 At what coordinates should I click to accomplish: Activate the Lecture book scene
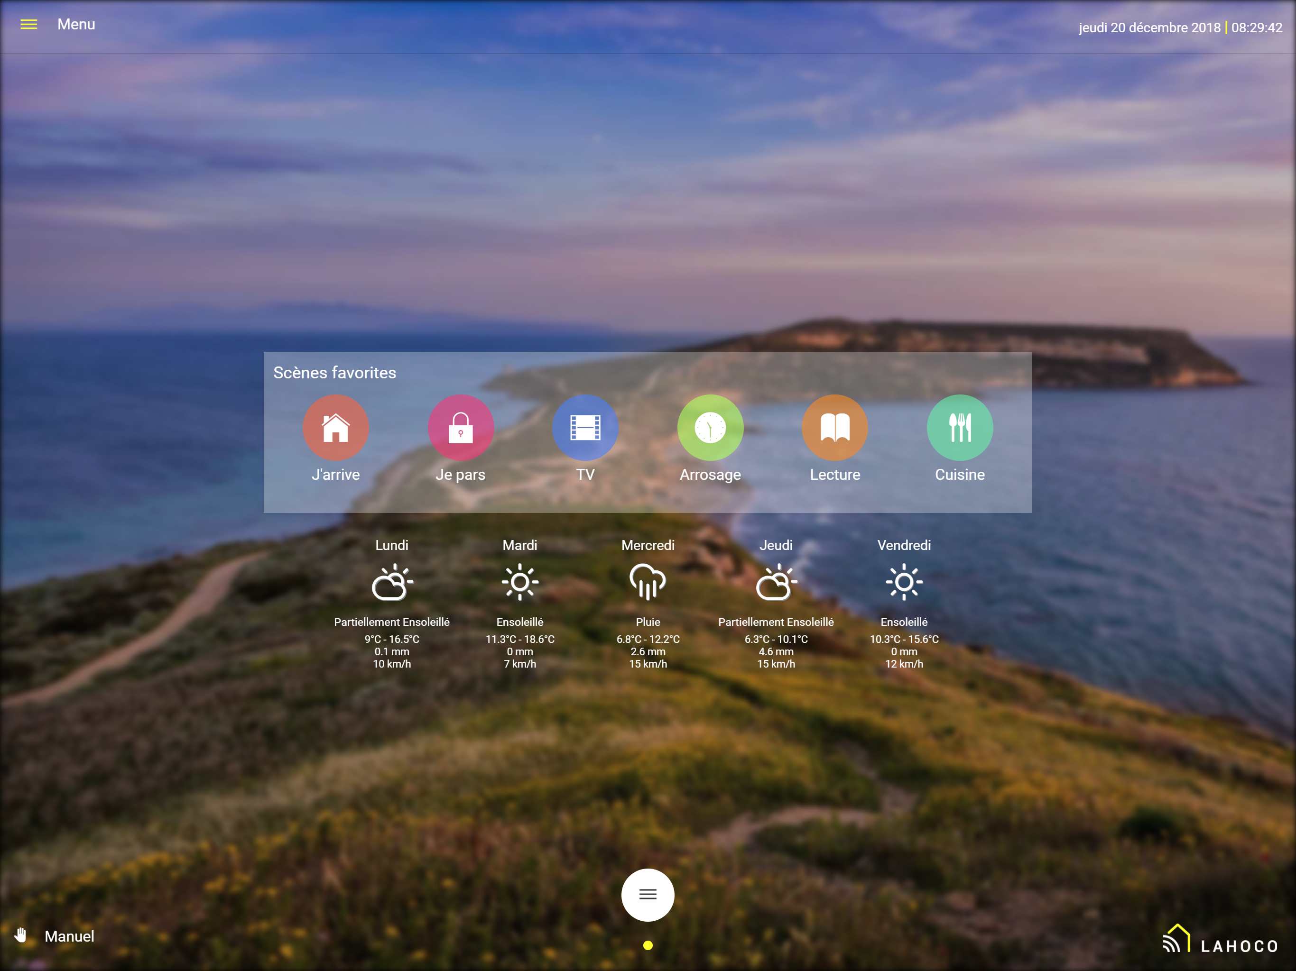(835, 428)
